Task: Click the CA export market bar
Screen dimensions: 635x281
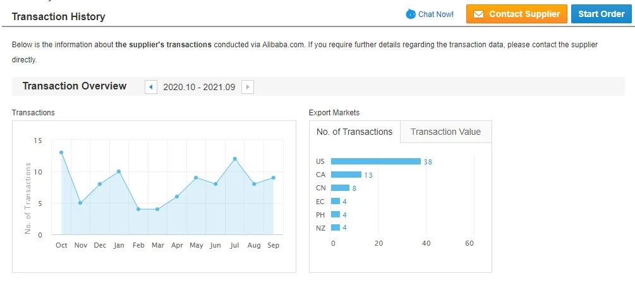Action: 346,175
